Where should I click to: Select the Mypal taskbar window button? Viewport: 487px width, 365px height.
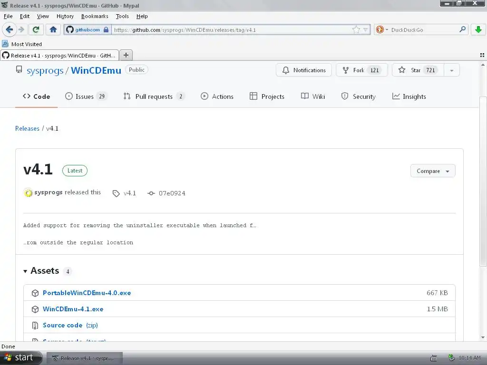coord(85,358)
